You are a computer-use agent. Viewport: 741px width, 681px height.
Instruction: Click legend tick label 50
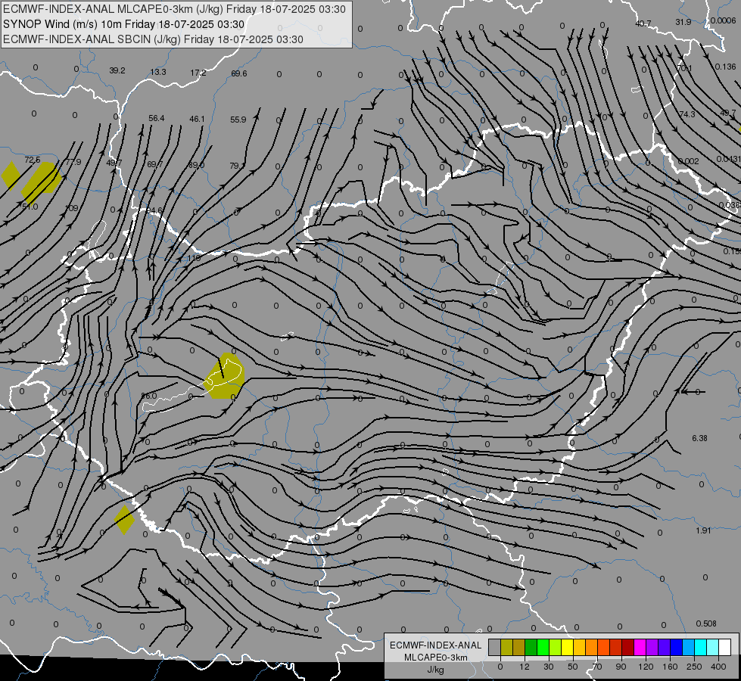point(572,667)
